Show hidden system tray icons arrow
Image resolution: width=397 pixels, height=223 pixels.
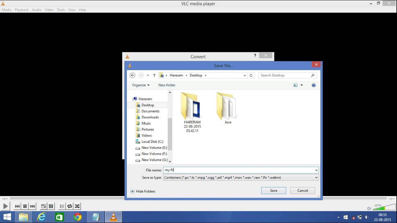tap(338, 217)
